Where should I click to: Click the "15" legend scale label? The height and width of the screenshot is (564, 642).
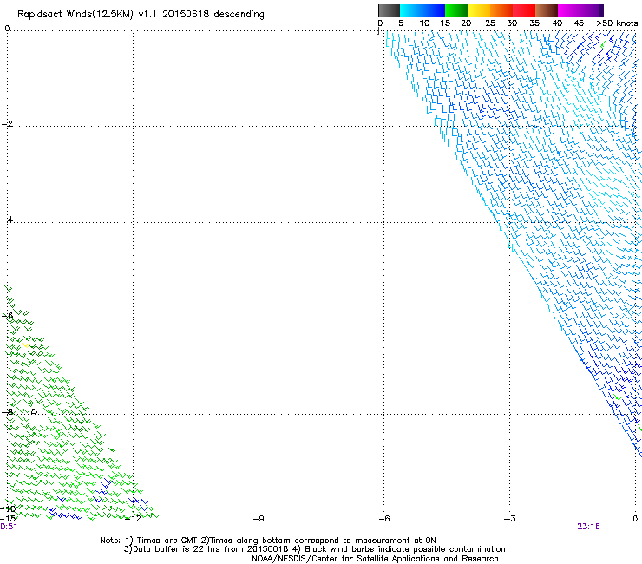(x=445, y=23)
